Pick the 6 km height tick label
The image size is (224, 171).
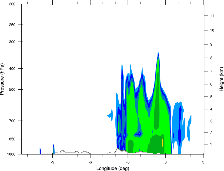(x=211, y=84)
